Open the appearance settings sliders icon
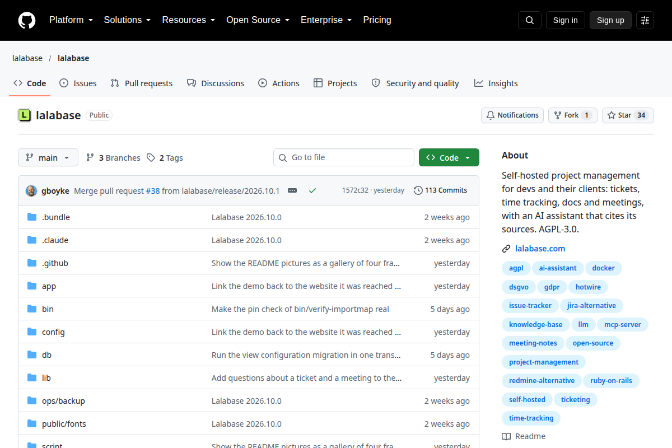Image resolution: width=672 pixels, height=448 pixels. point(645,20)
